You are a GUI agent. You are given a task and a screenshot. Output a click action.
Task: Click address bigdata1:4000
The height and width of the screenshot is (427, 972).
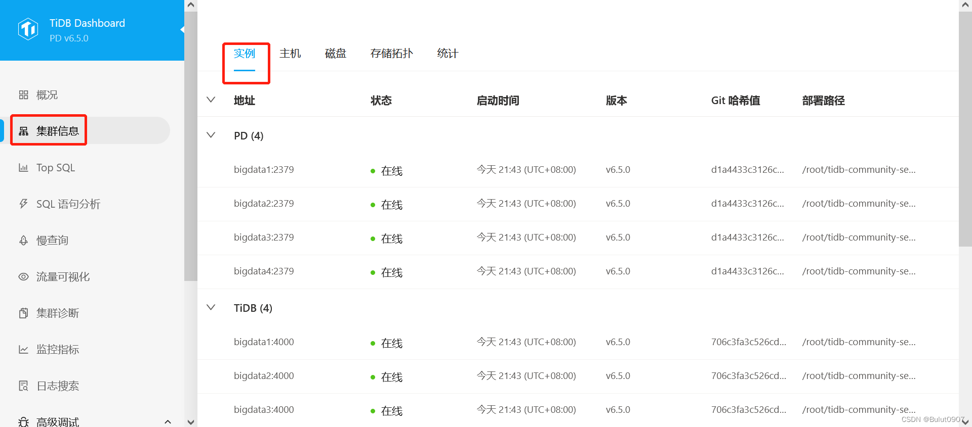pyautogui.click(x=264, y=342)
